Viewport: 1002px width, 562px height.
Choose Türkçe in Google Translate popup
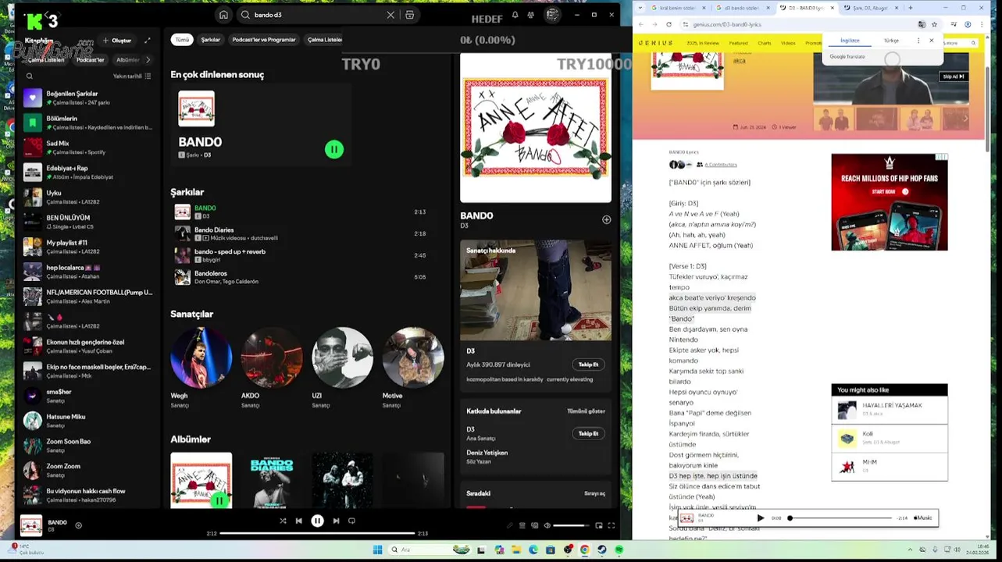891,41
